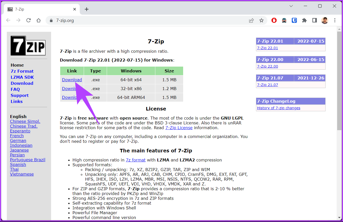Open Download in the sidebar menu
This screenshot has width=343, height=222.
tap(22, 83)
